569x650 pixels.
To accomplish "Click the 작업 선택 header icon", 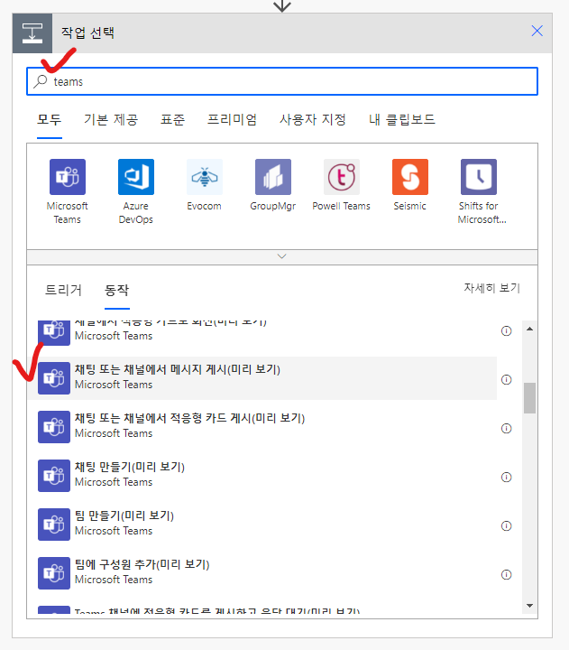I will 32,33.
